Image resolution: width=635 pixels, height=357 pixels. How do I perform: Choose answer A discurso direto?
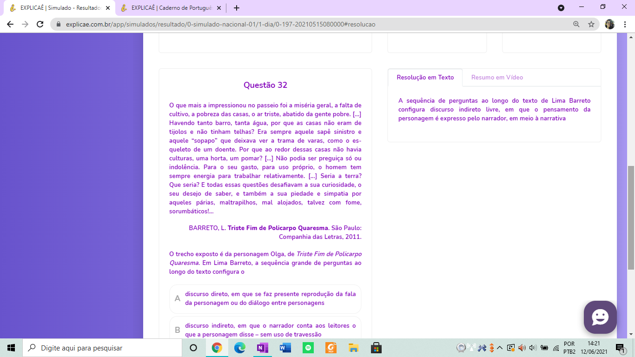pyautogui.click(x=265, y=298)
